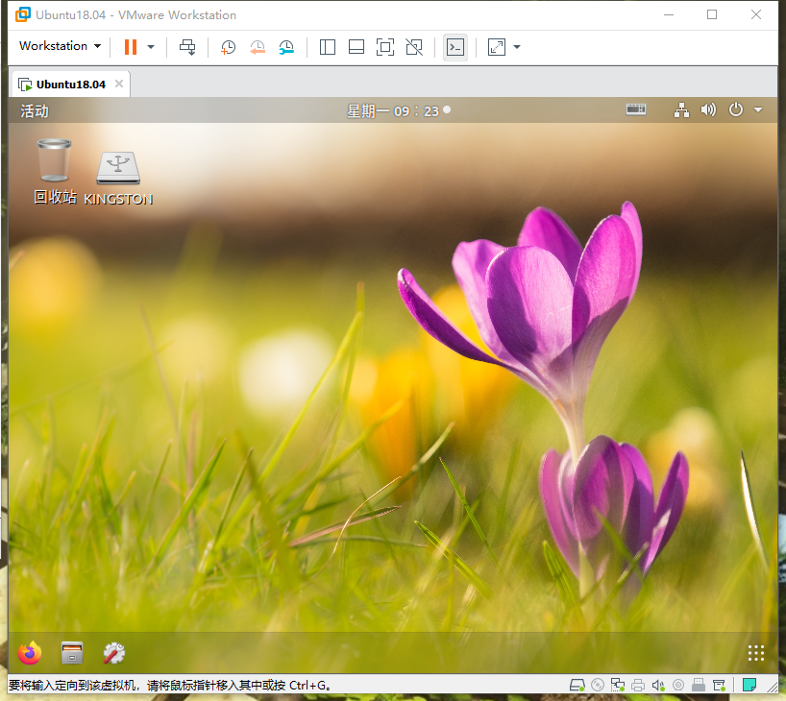
Task: Open the system settings tool in dock
Action: click(x=113, y=653)
